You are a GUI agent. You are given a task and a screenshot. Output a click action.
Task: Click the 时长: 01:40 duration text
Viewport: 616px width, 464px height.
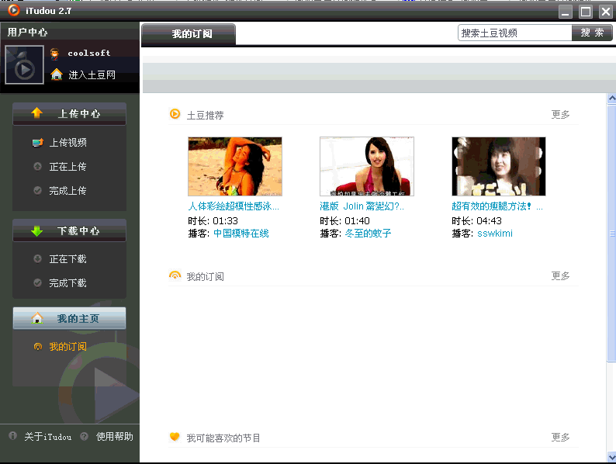coord(345,221)
